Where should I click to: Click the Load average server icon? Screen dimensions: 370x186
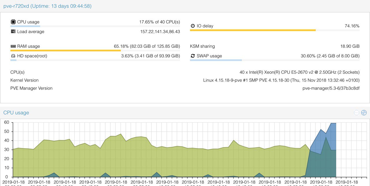click(x=13, y=31)
